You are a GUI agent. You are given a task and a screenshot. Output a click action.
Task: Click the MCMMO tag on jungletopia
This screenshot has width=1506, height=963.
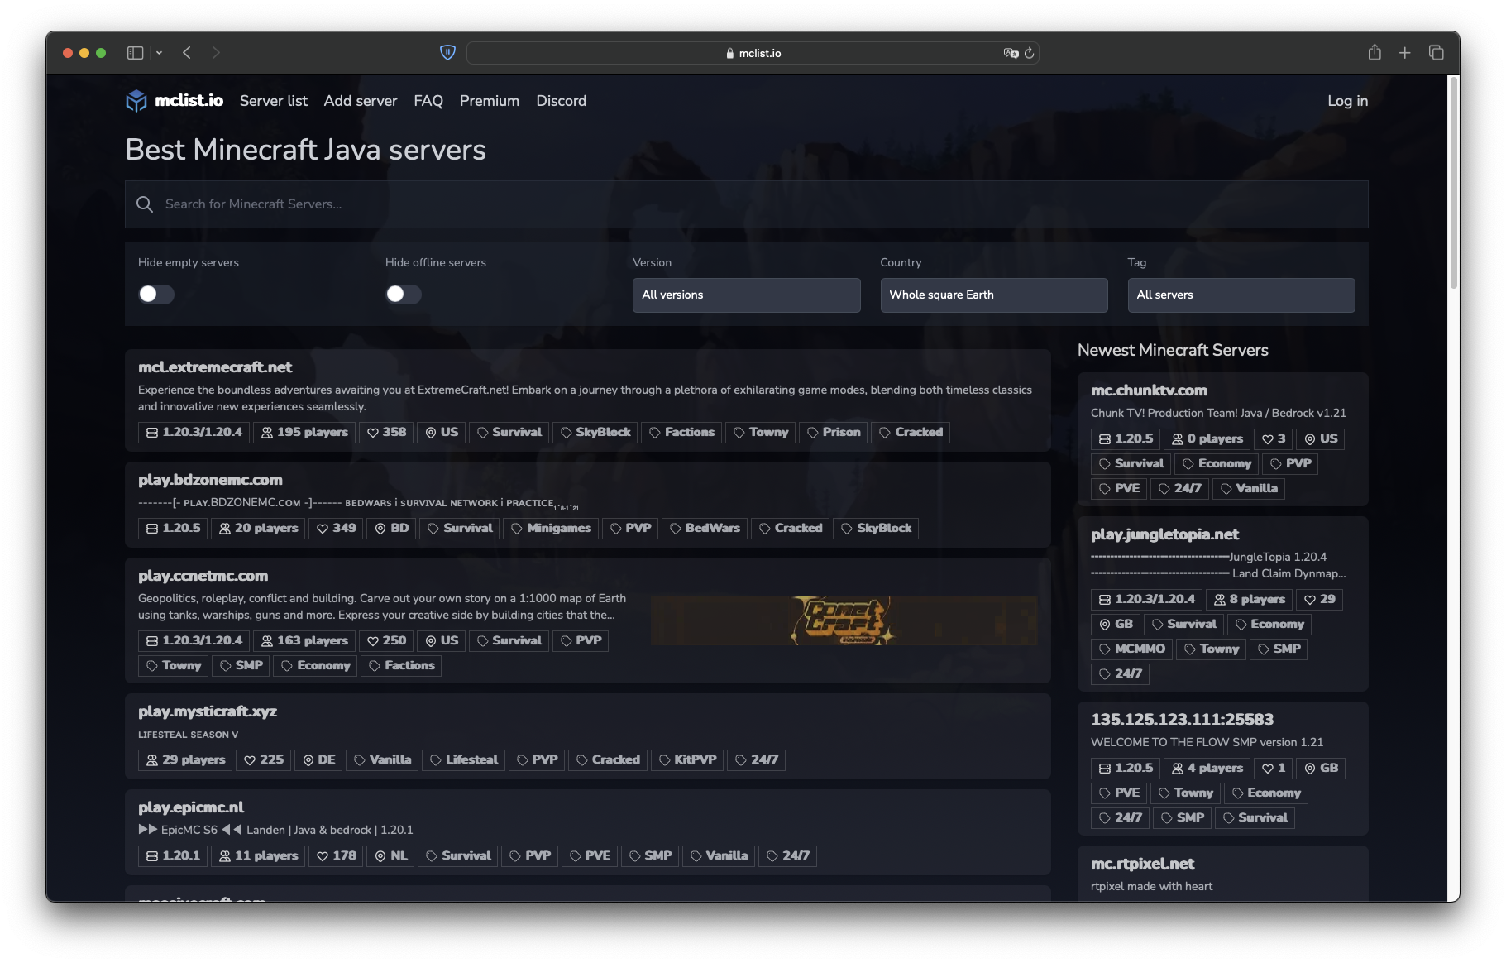coord(1131,649)
